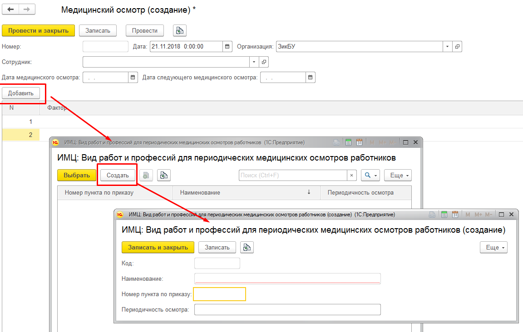Click the report icon next to Провести
This screenshot has width=523, height=332.
180,31
